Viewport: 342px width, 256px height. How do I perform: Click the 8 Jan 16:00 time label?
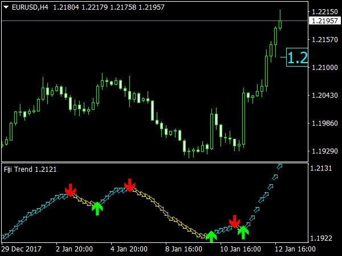[184, 249]
